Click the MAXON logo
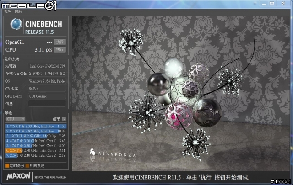The image size is (293, 185). pos(18,176)
